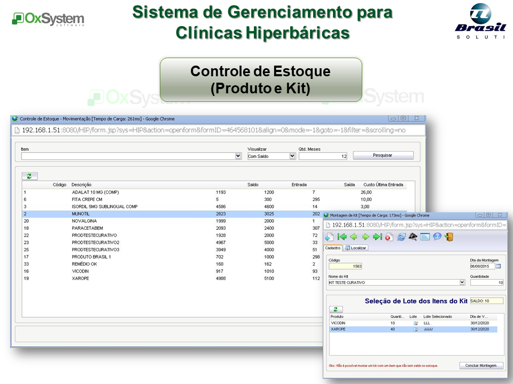Go to the next record arrow
This screenshot has height=384, width=513.
click(366, 237)
